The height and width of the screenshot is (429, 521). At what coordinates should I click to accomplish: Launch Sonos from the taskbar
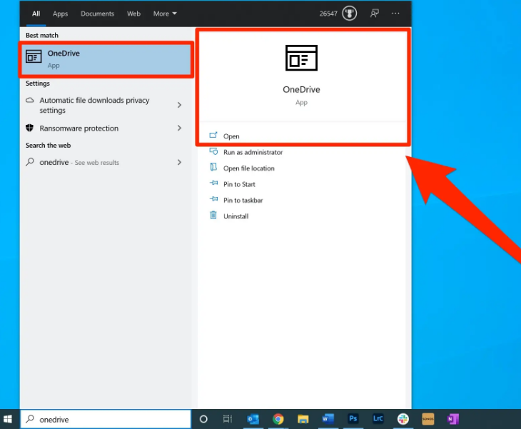pos(428,419)
